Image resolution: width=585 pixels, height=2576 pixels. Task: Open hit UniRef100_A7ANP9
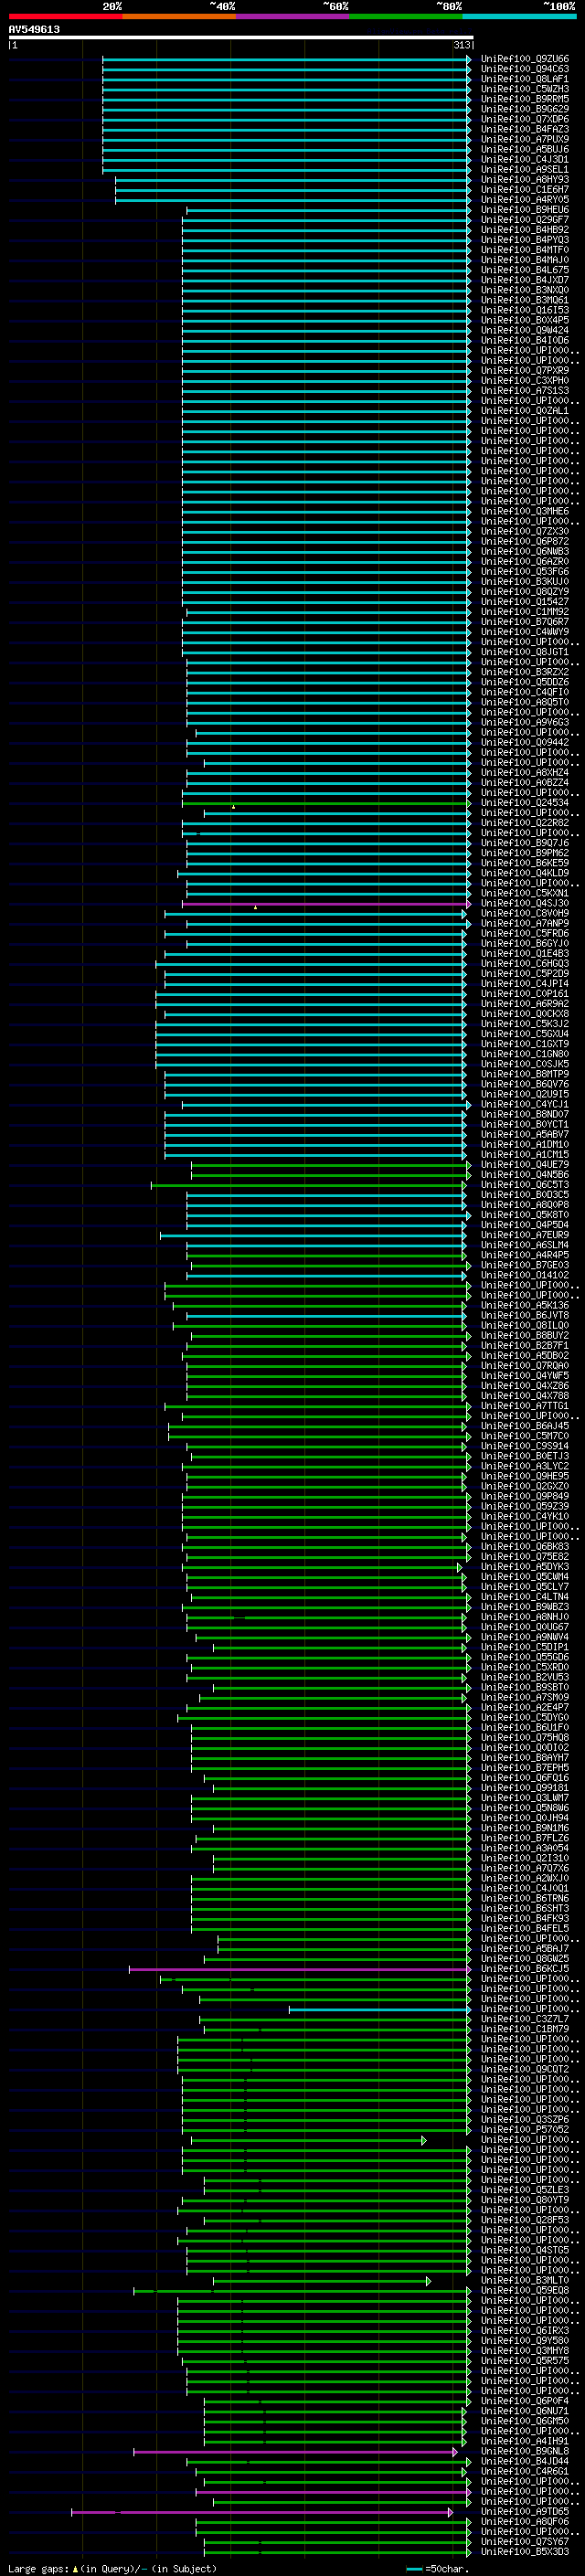click(525, 924)
